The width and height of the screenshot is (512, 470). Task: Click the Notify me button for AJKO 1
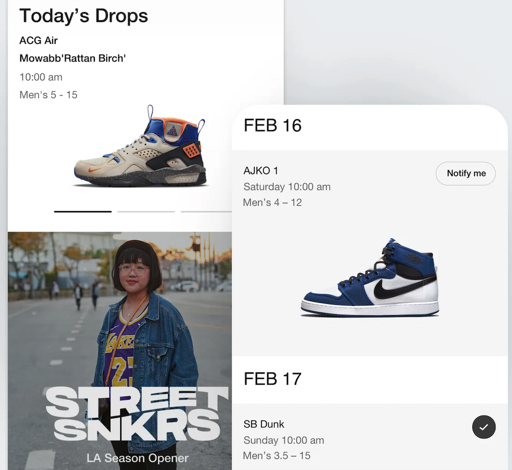pyautogui.click(x=465, y=174)
